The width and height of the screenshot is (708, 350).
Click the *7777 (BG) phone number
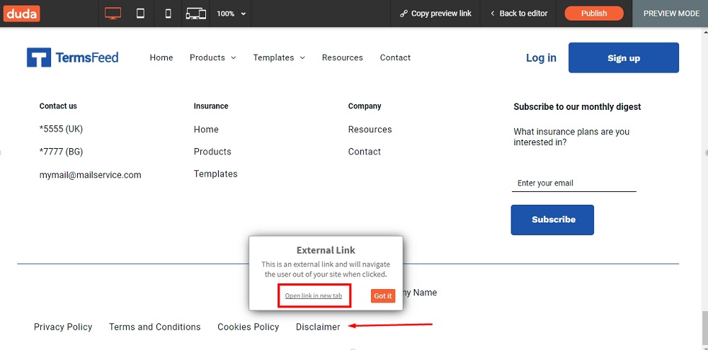[61, 152]
